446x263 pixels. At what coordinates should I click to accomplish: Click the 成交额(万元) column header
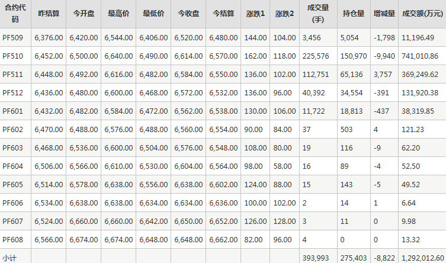click(x=423, y=14)
